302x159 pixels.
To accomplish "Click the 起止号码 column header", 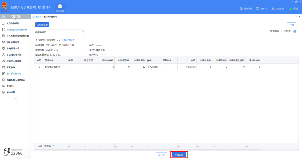I will [91, 60].
